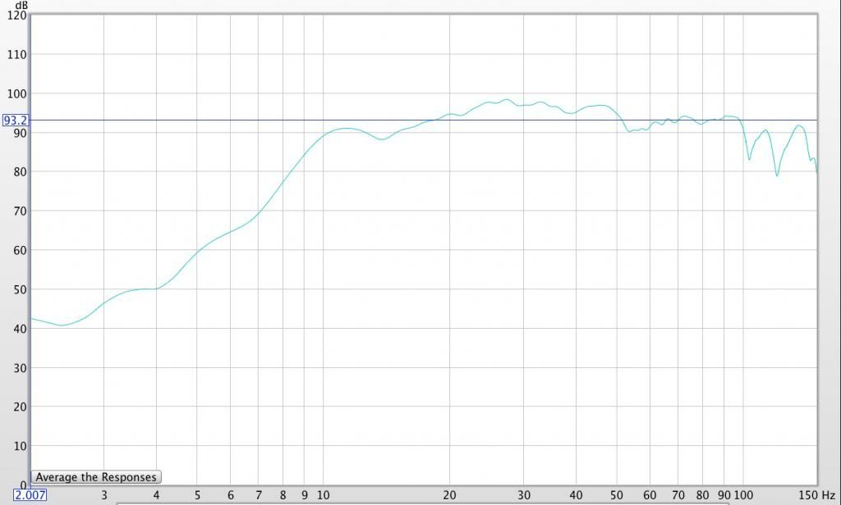This screenshot has width=841, height=505.
Task: Click the 10 label on dB axis
Action: pos(20,446)
